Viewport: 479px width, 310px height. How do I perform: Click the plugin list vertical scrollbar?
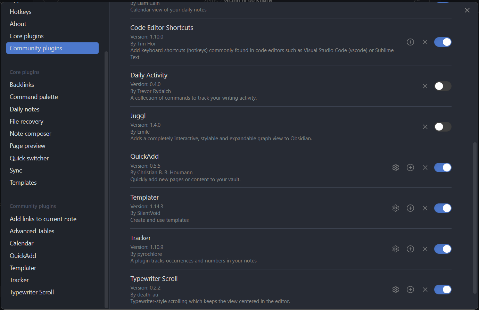(475, 218)
